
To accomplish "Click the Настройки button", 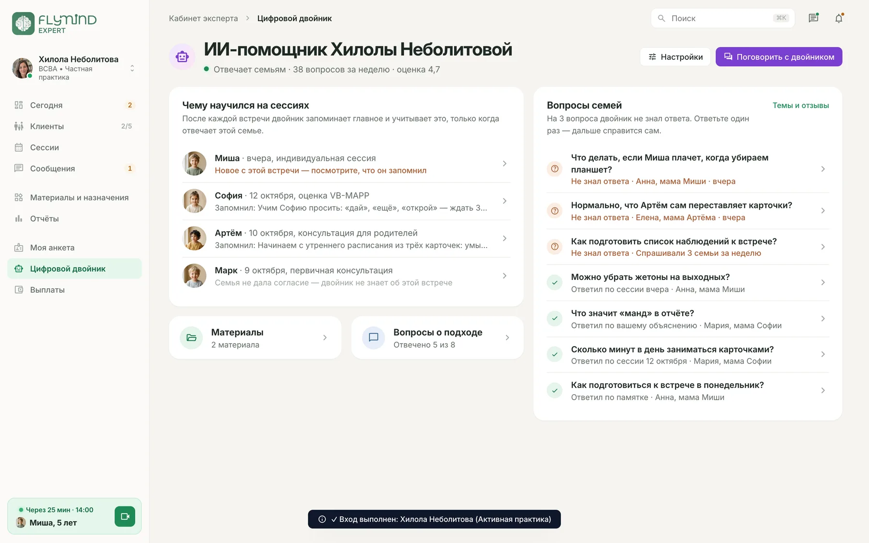I will click(675, 56).
